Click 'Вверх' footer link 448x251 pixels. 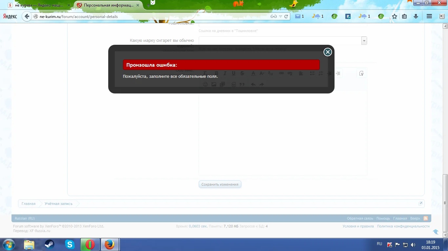415,218
